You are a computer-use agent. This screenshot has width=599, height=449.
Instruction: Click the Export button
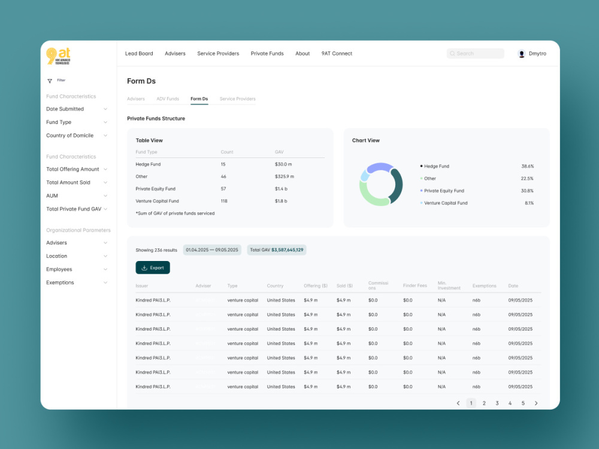[x=153, y=268]
